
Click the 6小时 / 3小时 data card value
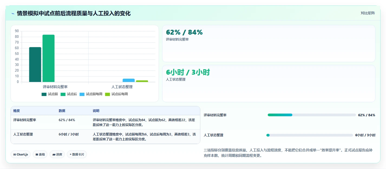coord(188,72)
